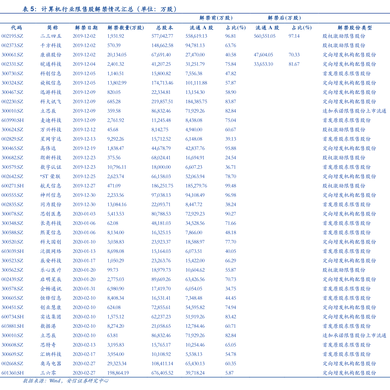Click the '解禁数量(万股)' column header
This screenshot has height=390, width=390.
coord(126,28)
